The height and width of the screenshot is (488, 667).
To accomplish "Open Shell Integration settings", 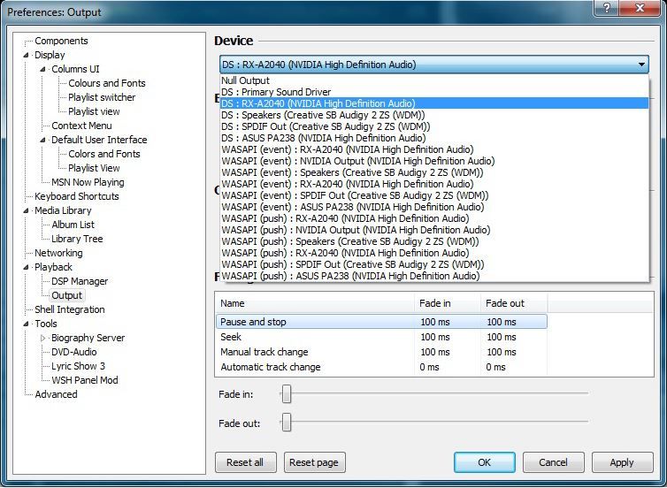I will pos(70,309).
